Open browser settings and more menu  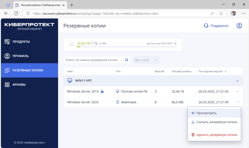[x=244, y=13]
